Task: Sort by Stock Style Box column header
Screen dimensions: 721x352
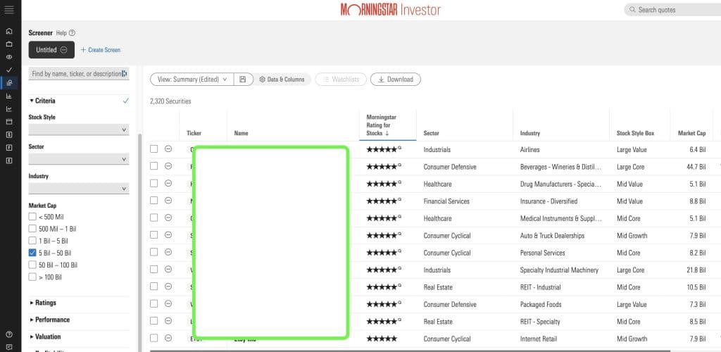Action: pos(636,133)
